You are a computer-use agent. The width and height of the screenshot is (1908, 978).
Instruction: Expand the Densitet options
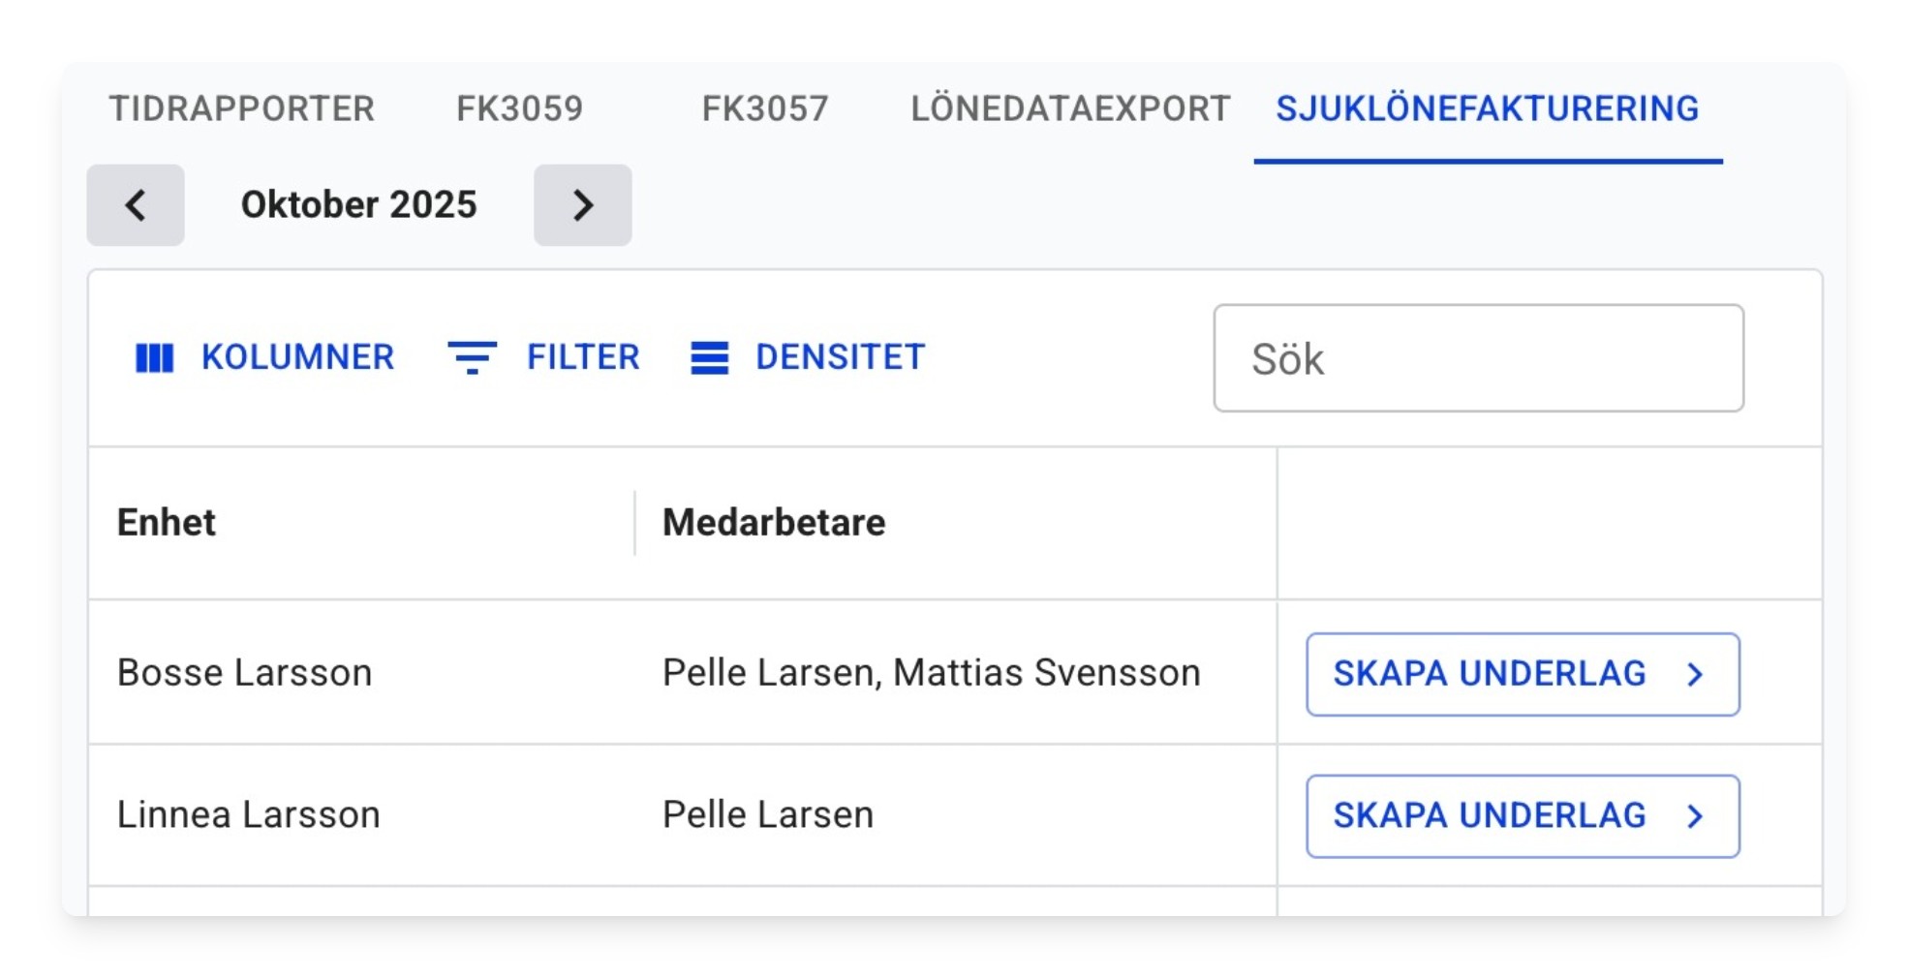[x=808, y=357]
